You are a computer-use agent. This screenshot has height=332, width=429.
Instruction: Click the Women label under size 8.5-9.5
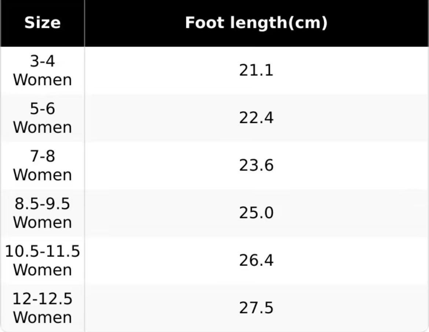click(x=42, y=222)
